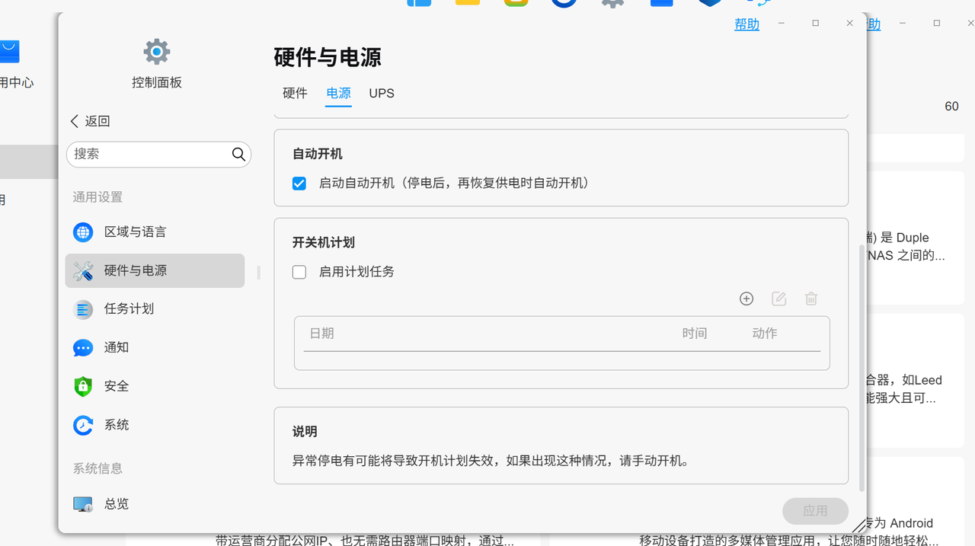Click the back chevron next to 返回

coord(75,121)
